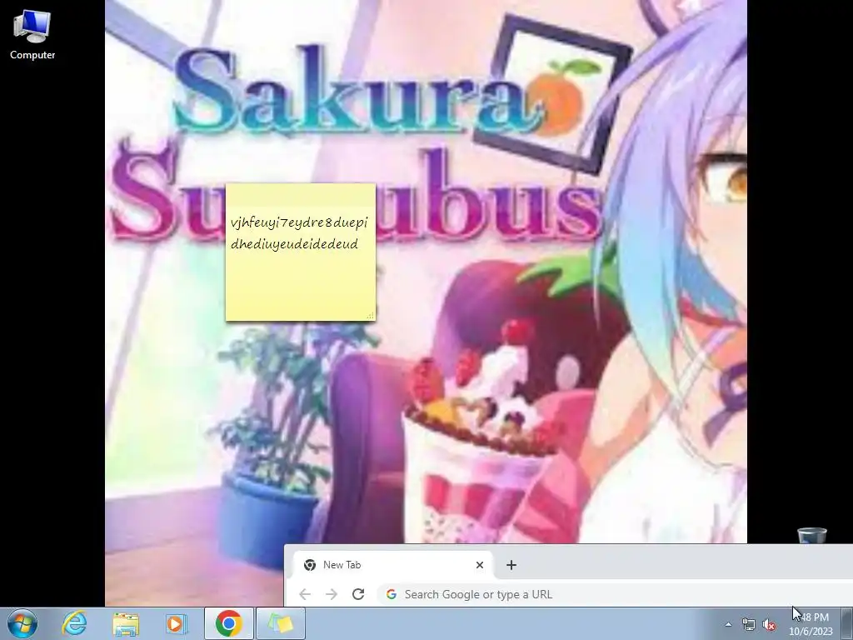Reload the page in Chrome
The height and width of the screenshot is (640, 853).
coord(358,594)
